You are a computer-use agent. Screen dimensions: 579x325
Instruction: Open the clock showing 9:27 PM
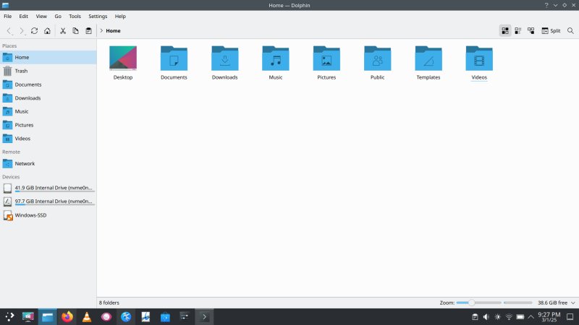point(549,317)
